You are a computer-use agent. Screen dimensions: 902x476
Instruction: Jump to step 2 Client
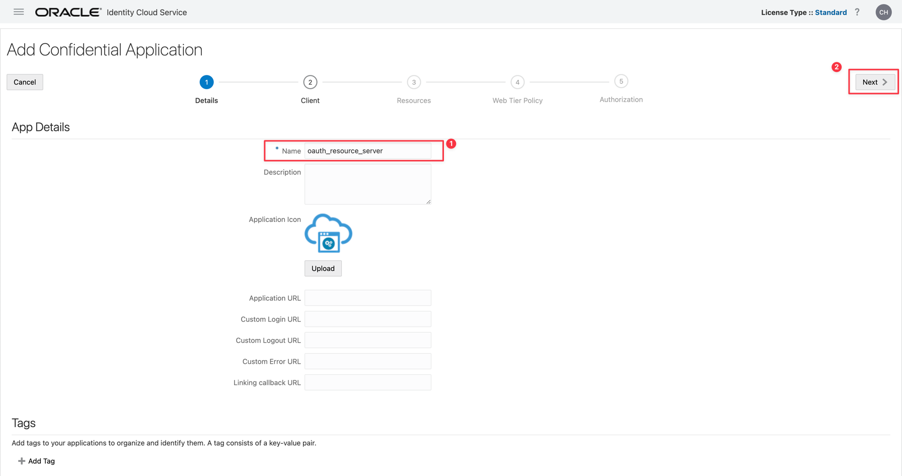pyautogui.click(x=310, y=82)
